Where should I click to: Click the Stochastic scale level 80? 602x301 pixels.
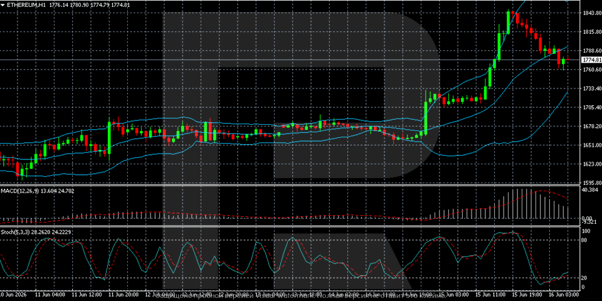pos(585,240)
